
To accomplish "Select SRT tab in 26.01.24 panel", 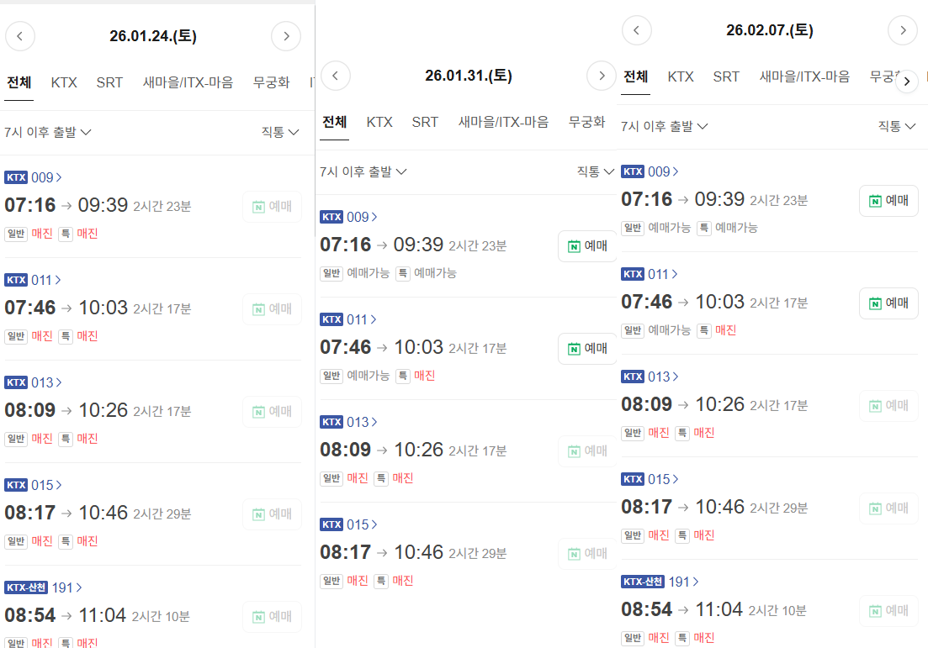I will click(109, 82).
